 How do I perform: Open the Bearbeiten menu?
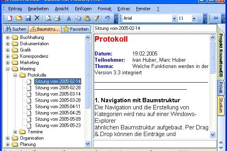38,9
